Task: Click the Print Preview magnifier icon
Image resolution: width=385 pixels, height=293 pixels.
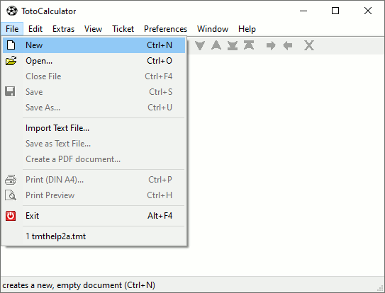Action: 11,195
